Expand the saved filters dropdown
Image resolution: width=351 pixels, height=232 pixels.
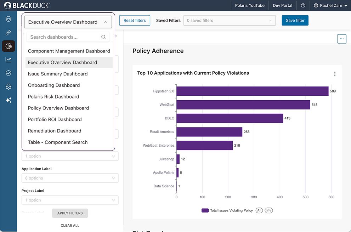229,20
